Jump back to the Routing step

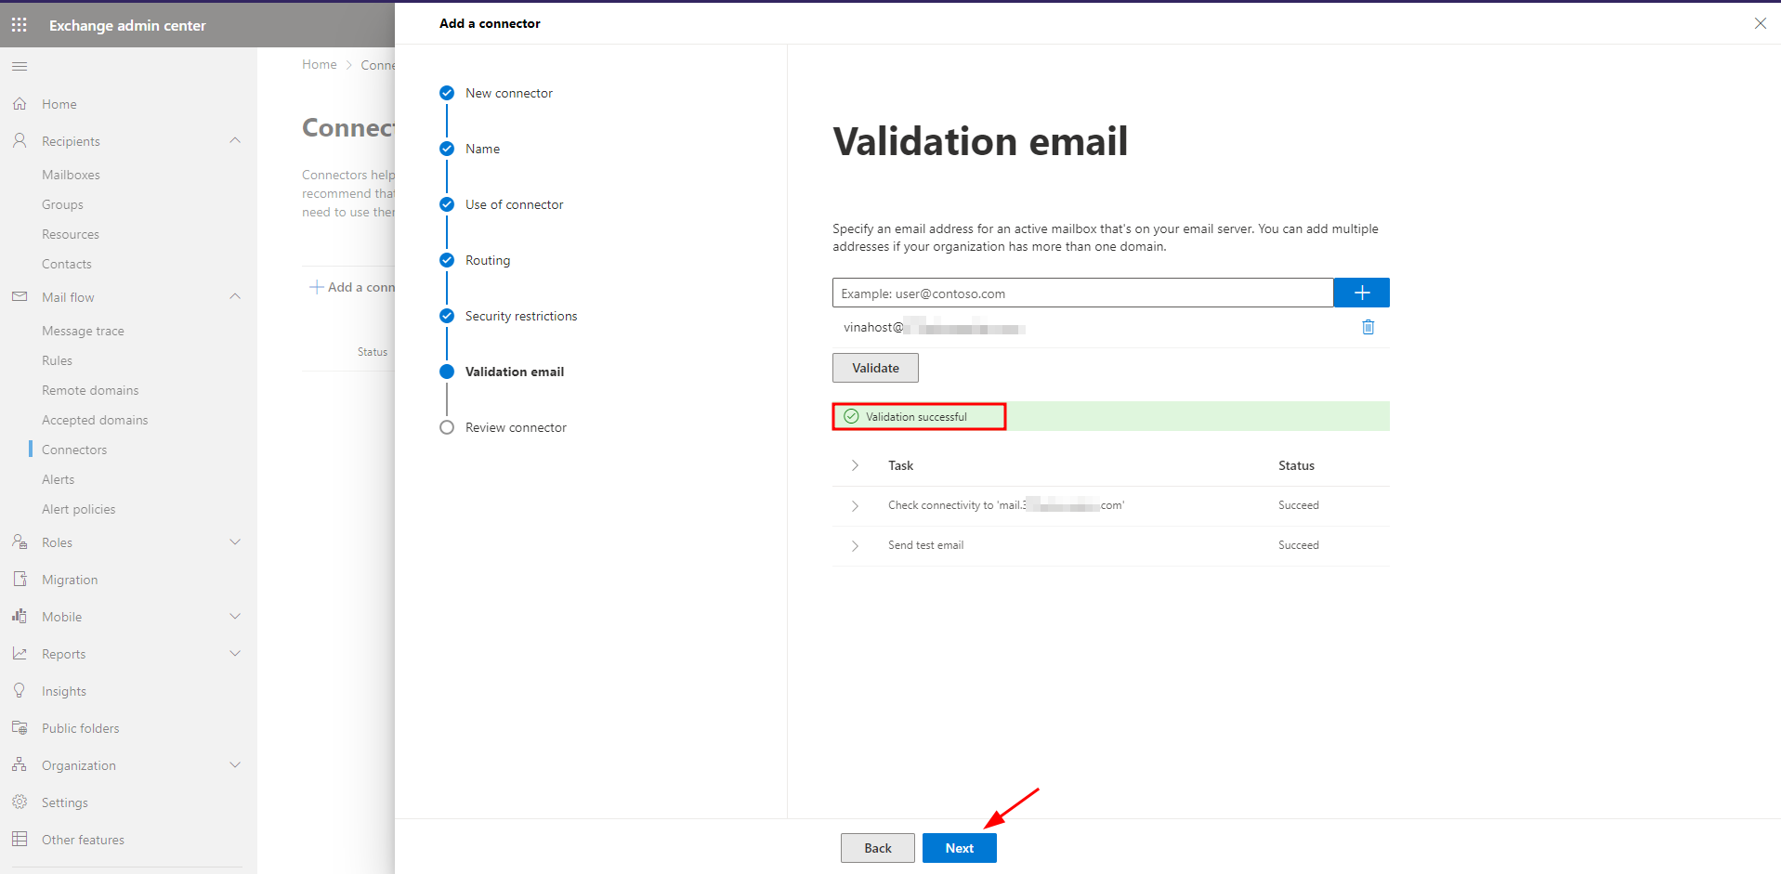[447, 260]
